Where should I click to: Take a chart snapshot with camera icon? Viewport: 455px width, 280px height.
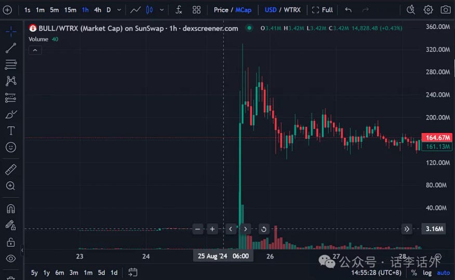click(446, 10)
